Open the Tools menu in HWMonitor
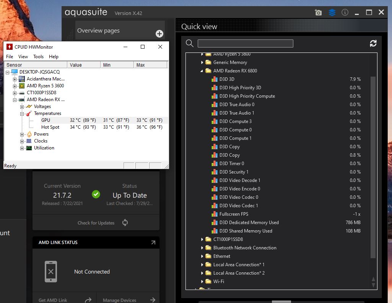Screen dimensions: 392x303 pyautogui.click(x=38, y=57)
